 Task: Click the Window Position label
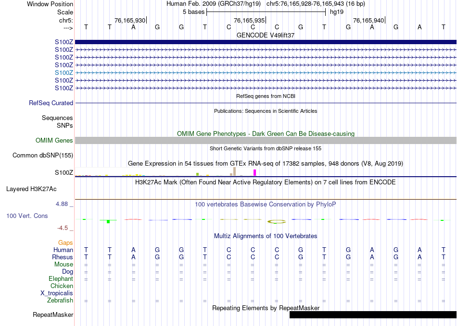50,4
